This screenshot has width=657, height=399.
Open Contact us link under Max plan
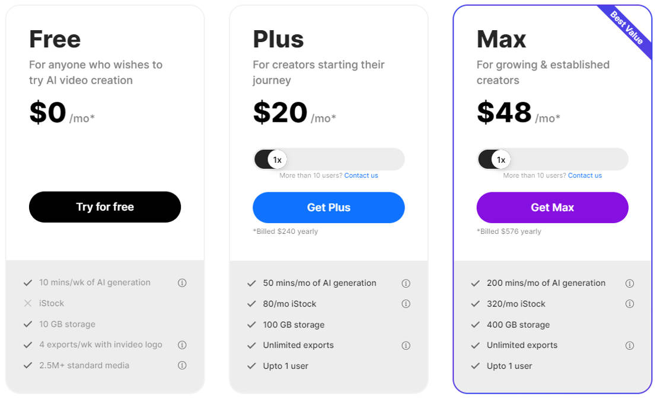585,176
